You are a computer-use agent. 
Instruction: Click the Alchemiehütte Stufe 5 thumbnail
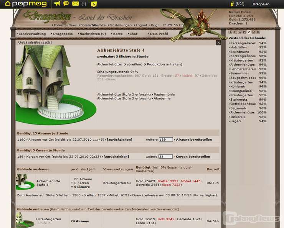click(x=25, y=182)
